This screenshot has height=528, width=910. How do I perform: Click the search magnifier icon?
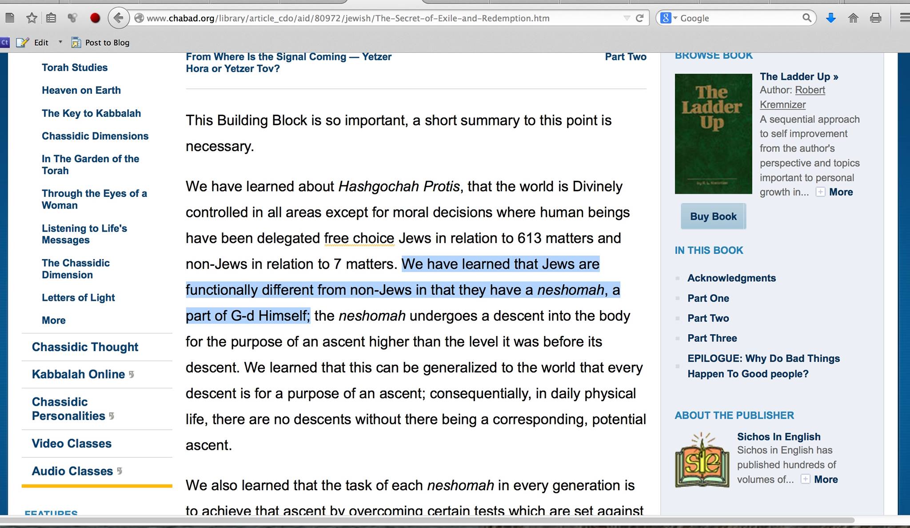tap(806, 18)
